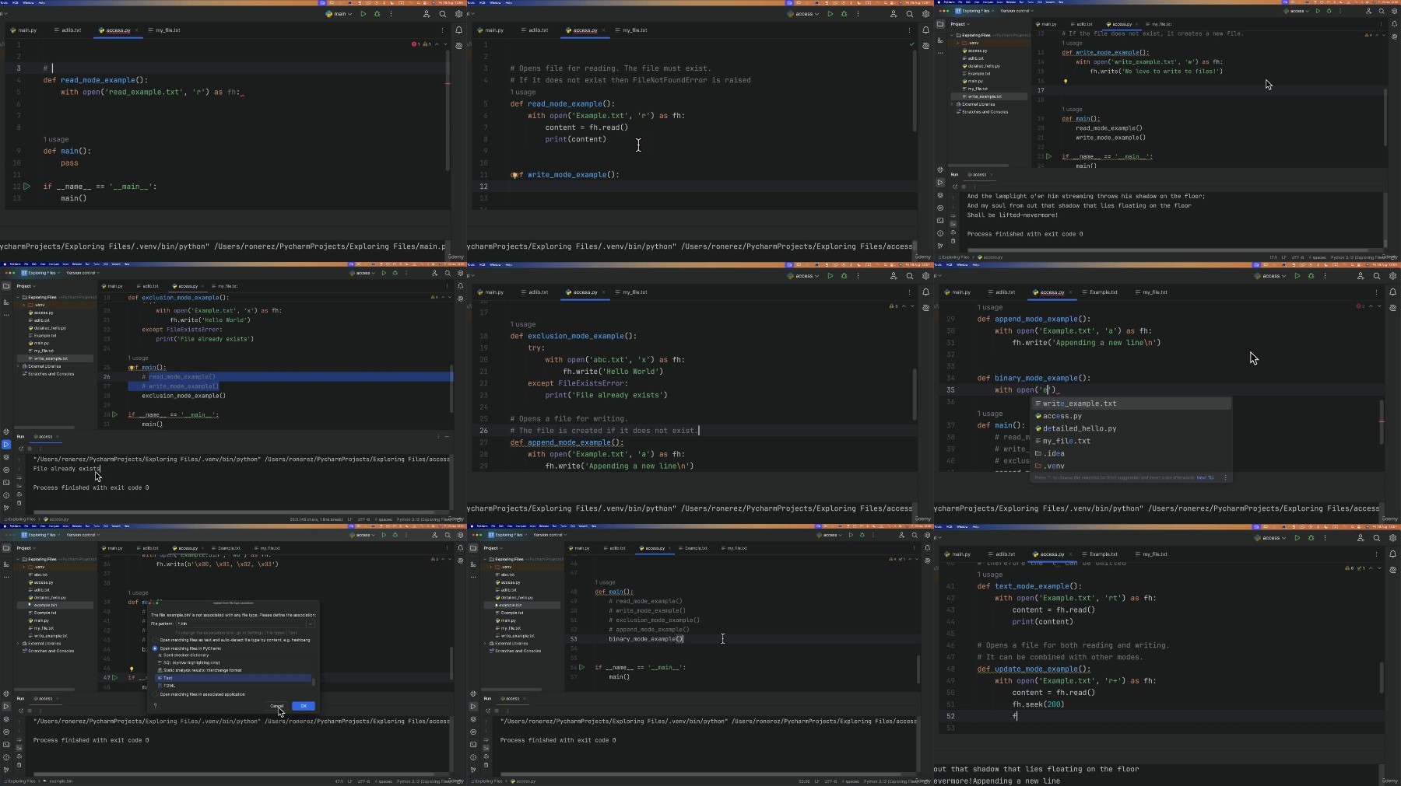Open Notifications bell in the poem-output window
Viewport: 1401px width, 786px height.
(1393, 24)
